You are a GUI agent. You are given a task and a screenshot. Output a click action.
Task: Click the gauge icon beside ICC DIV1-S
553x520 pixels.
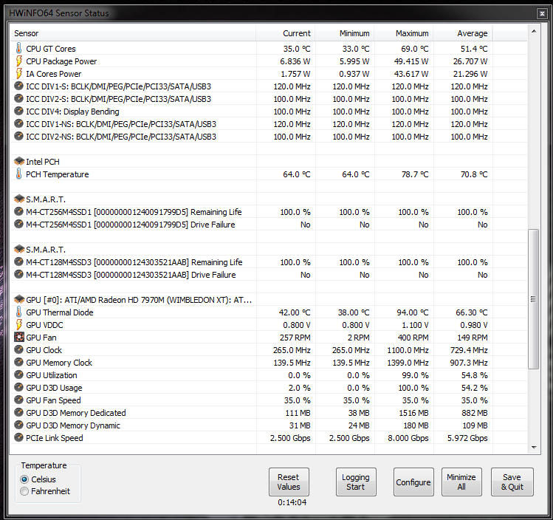[x=18, y=86]
